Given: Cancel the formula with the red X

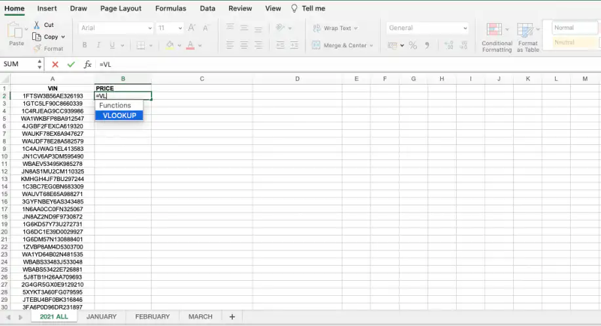Looking at the screenshot, I should coord(55,64).
